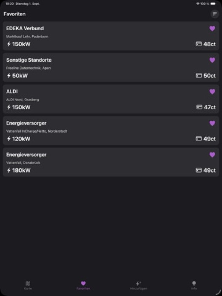
Task: Switch to the Karte tab
Action: [x=28, y=285]
